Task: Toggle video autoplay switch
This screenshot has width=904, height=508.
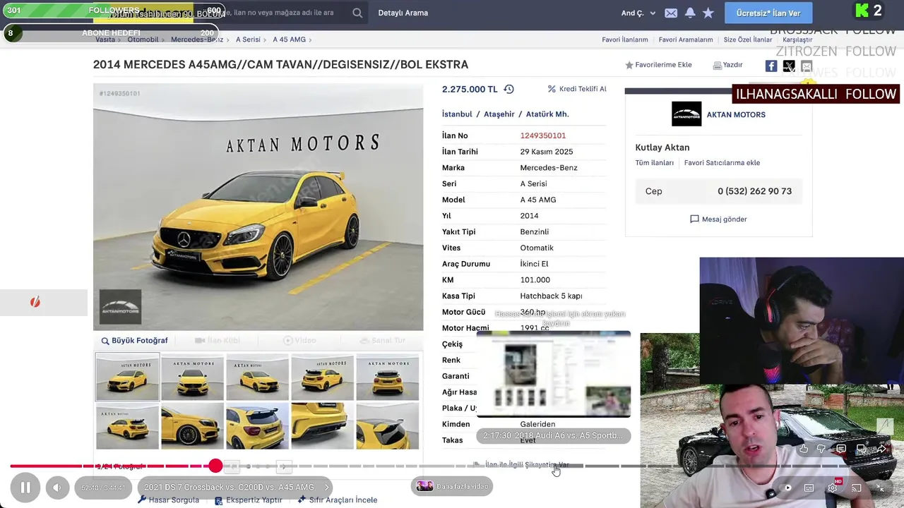Action: (x=786, y=488)
